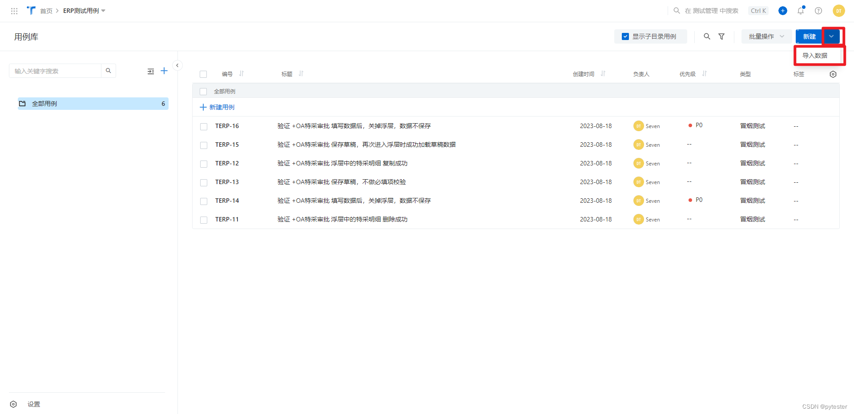Open the user avatar menu
This screenshot has width=854, height=414.
click(839, 11)
